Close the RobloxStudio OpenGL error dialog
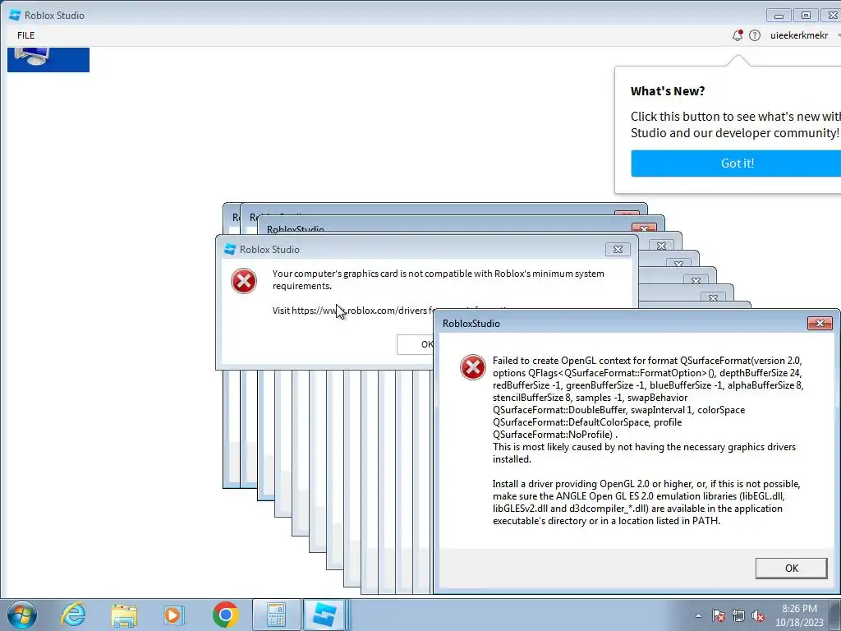Image resolution: width=841 pixels, height=631 pixels. click(820, 323)
